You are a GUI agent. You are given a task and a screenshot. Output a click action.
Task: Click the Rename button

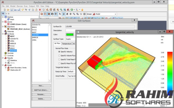click(x=41, y=94)
